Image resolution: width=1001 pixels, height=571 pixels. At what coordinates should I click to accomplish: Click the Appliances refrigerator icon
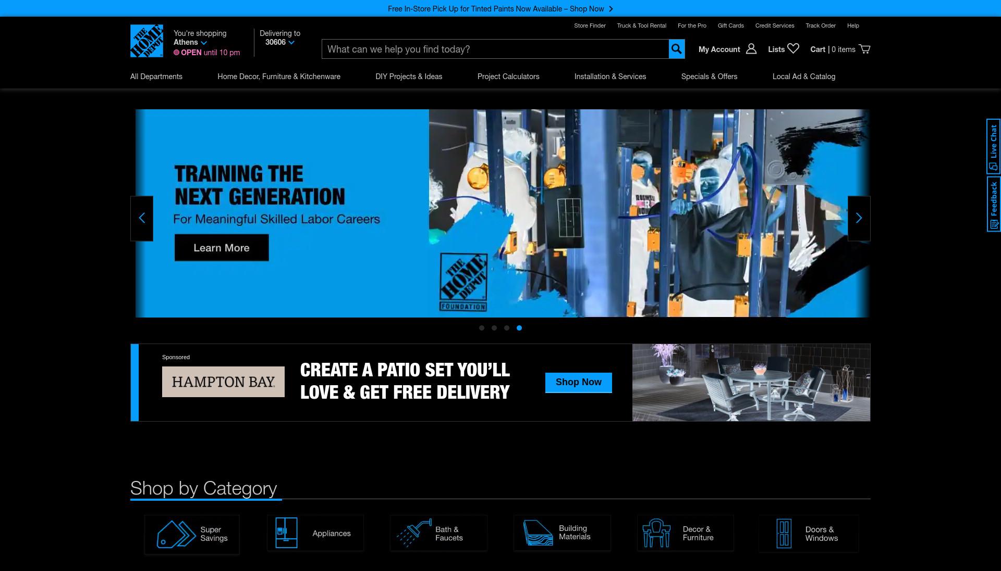(286, 532)
